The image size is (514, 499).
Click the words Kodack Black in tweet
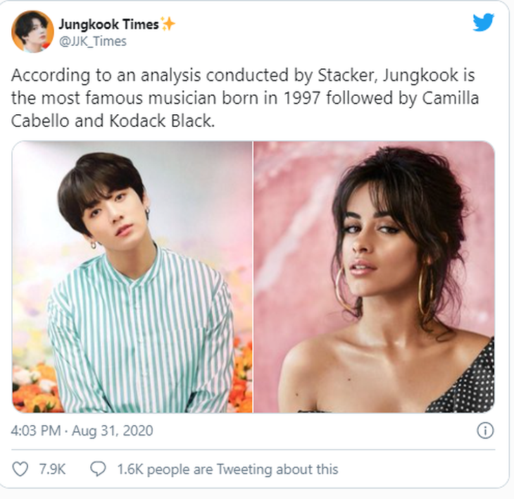(x=162, y=121)
